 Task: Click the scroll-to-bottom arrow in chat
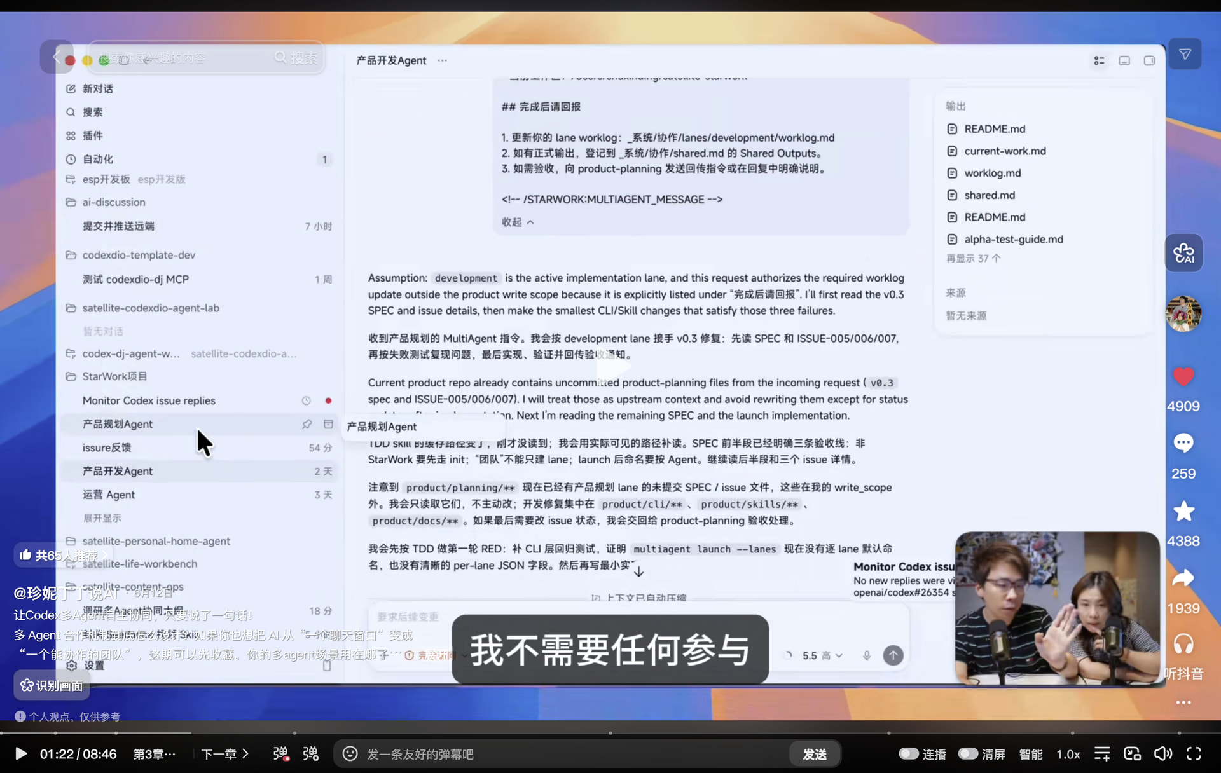coord(638,572)
